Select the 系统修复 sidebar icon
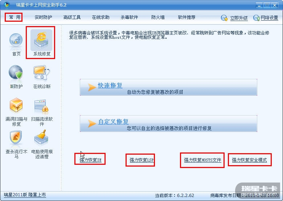Image resolution: width=283 pixels, height=201 pixels. click(x=41, y=40)
